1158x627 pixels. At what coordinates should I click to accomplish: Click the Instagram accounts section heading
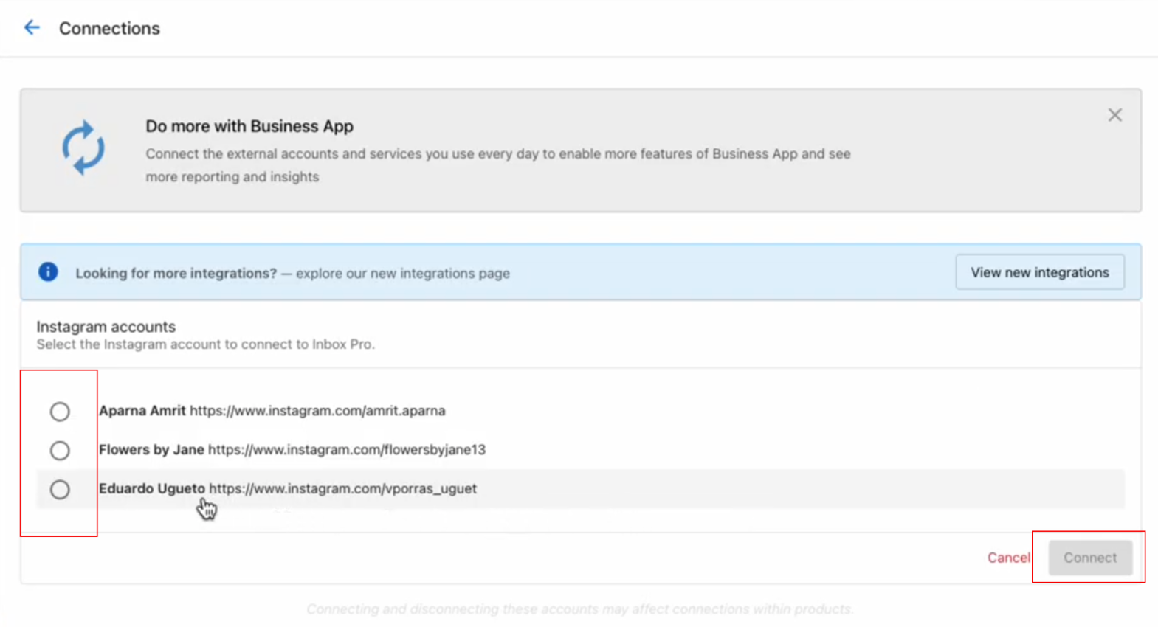(106, 327)
